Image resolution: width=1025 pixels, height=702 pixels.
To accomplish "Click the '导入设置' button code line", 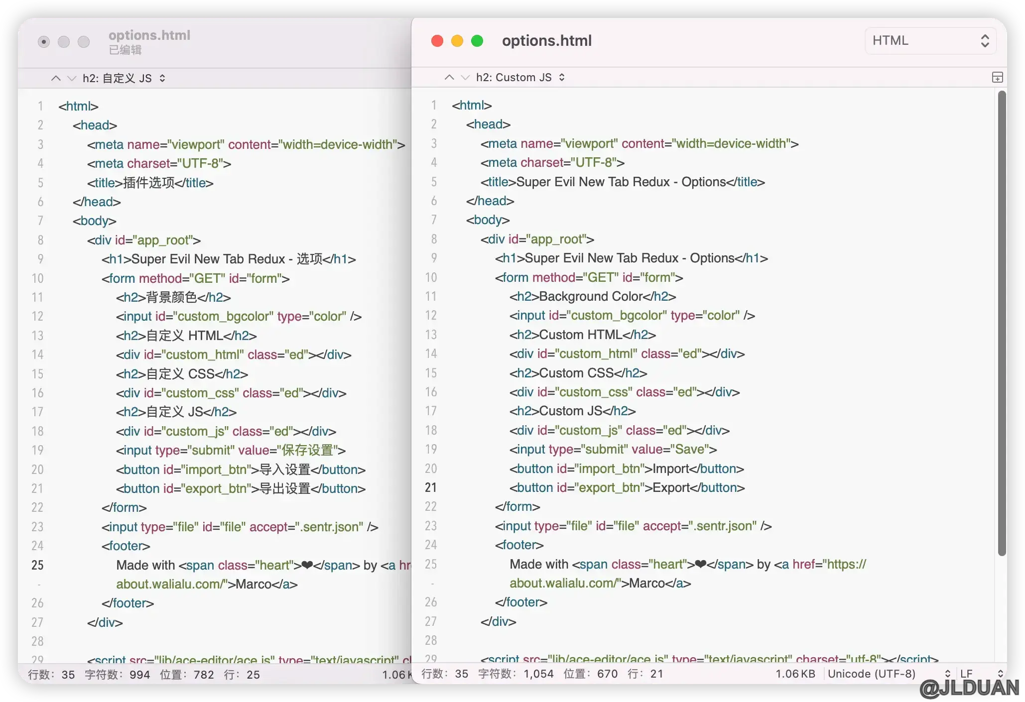I will click(x=241, y=469).
